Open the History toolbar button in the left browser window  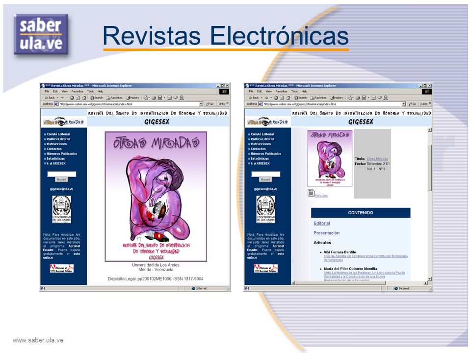coord(132,98)
